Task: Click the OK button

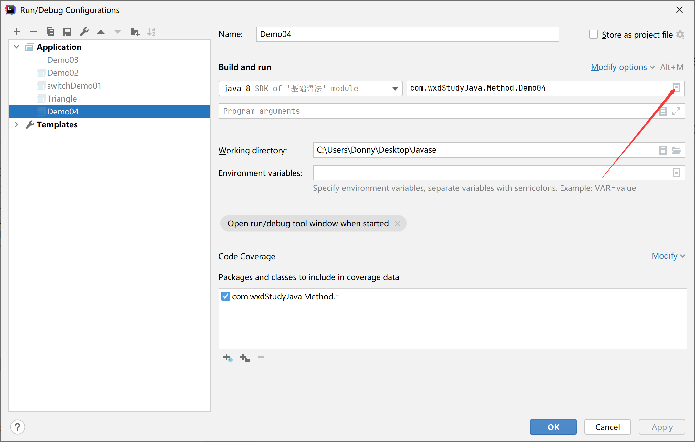Action: (x=553, y=427)
